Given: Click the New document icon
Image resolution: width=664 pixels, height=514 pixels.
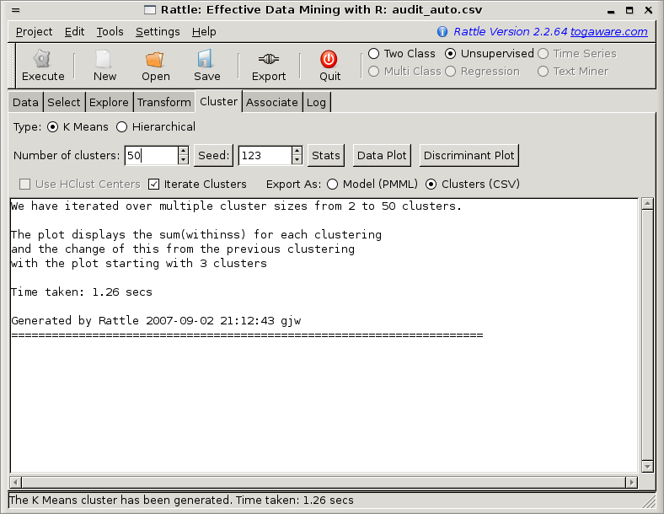Looking at the screenshot, I should coord(104,59).
